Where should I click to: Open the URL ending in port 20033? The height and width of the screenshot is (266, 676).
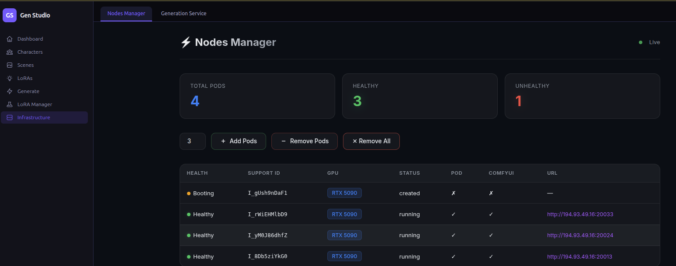(x=580, y=214)
